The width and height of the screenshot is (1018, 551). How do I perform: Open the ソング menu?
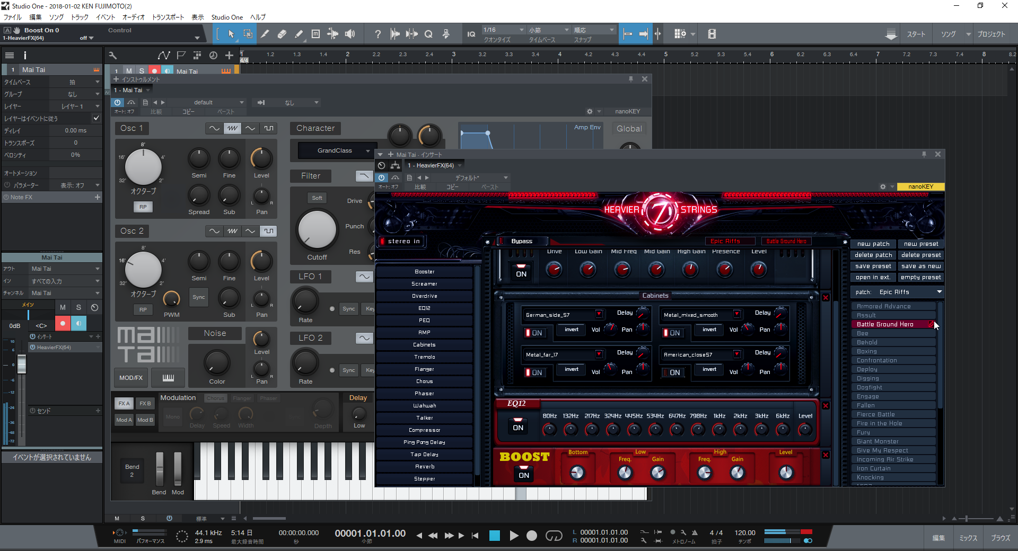56,17
